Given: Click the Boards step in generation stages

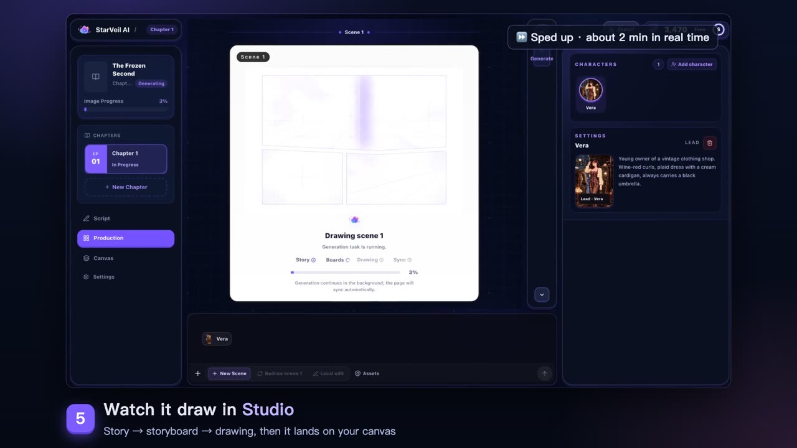Looking at the screenshot, I should (337, 259).
